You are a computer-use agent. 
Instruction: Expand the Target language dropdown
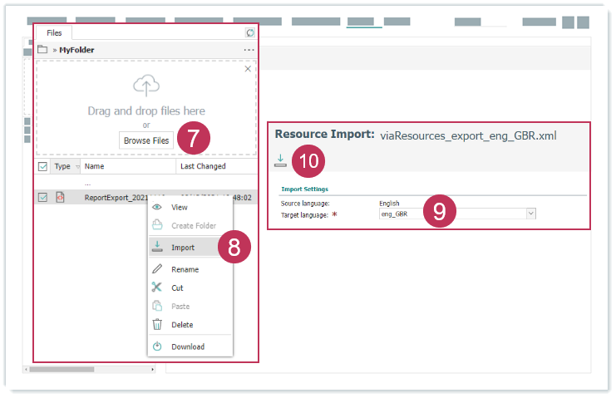[x=530, y=214]
